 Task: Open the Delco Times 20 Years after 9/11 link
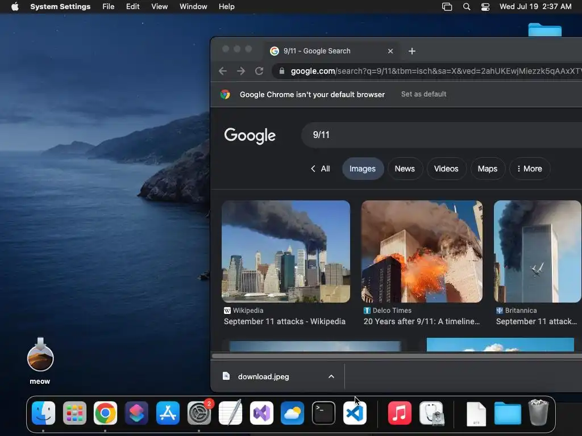[422, 321]
